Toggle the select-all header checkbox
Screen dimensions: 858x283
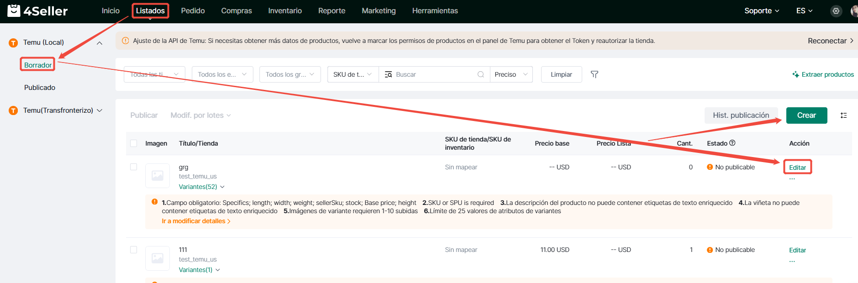(x=134, y=143)
